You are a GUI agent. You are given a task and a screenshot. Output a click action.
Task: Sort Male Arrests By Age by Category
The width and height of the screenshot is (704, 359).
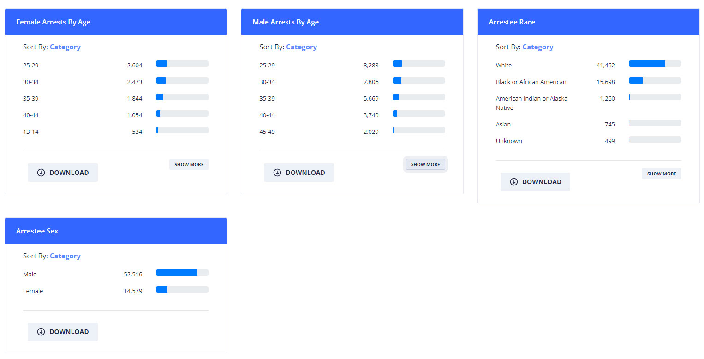tap(301, 47)
